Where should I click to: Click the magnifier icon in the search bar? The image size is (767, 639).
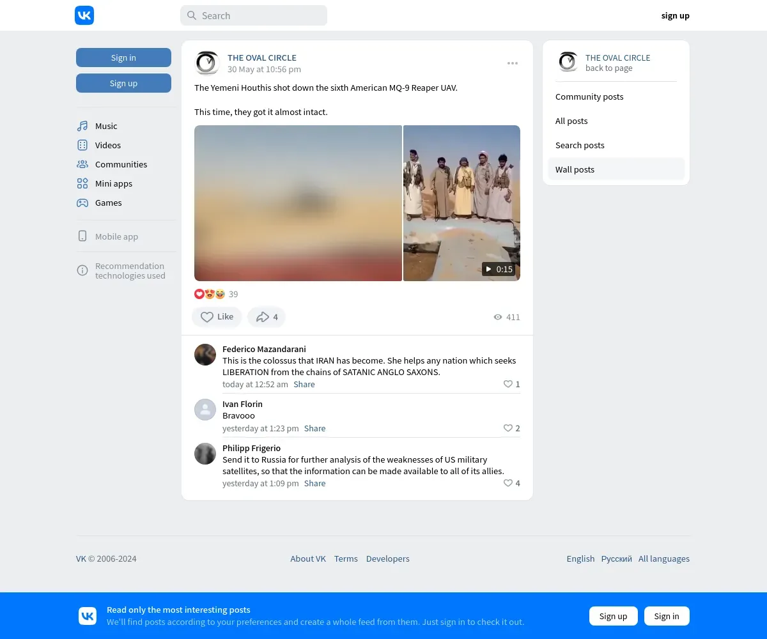click(x=192, y=15)
